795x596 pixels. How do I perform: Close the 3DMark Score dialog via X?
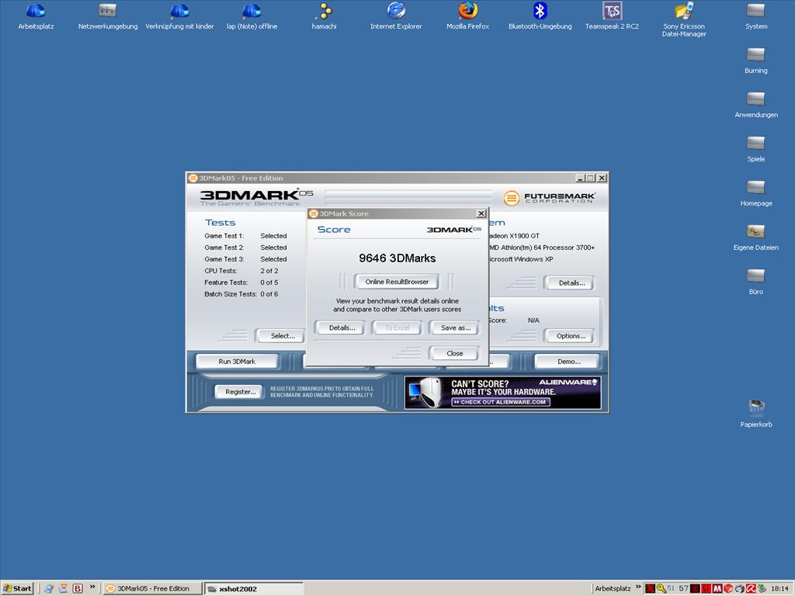481,213
